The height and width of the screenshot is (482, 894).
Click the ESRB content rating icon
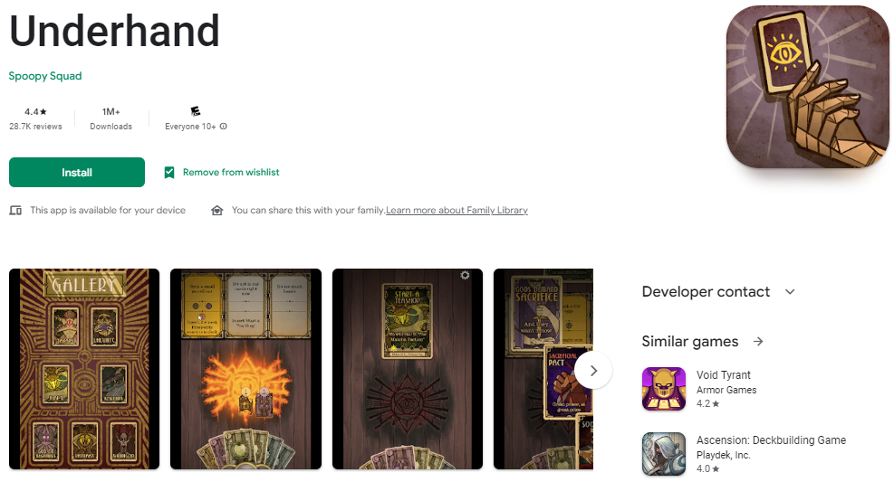tap(196, 111)
